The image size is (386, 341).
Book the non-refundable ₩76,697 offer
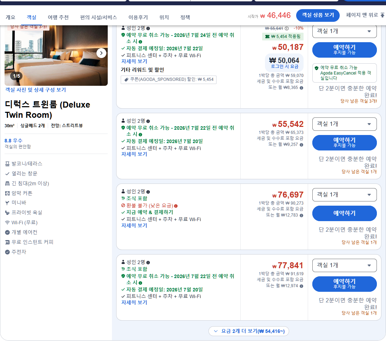click(344, 213)
